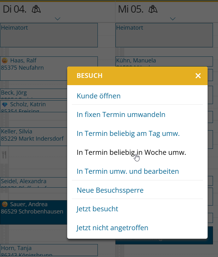218x257 pixels.
Task: Select 'In Termin beliebig in Woche umw.'
Action: (x=131, y=152)
